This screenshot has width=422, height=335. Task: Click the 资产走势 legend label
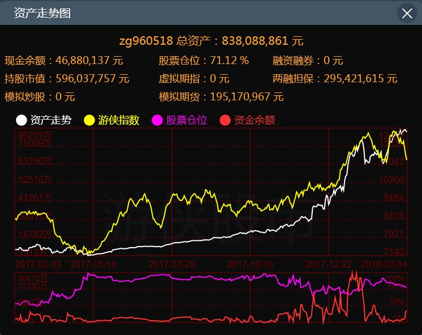pos(51,120)
